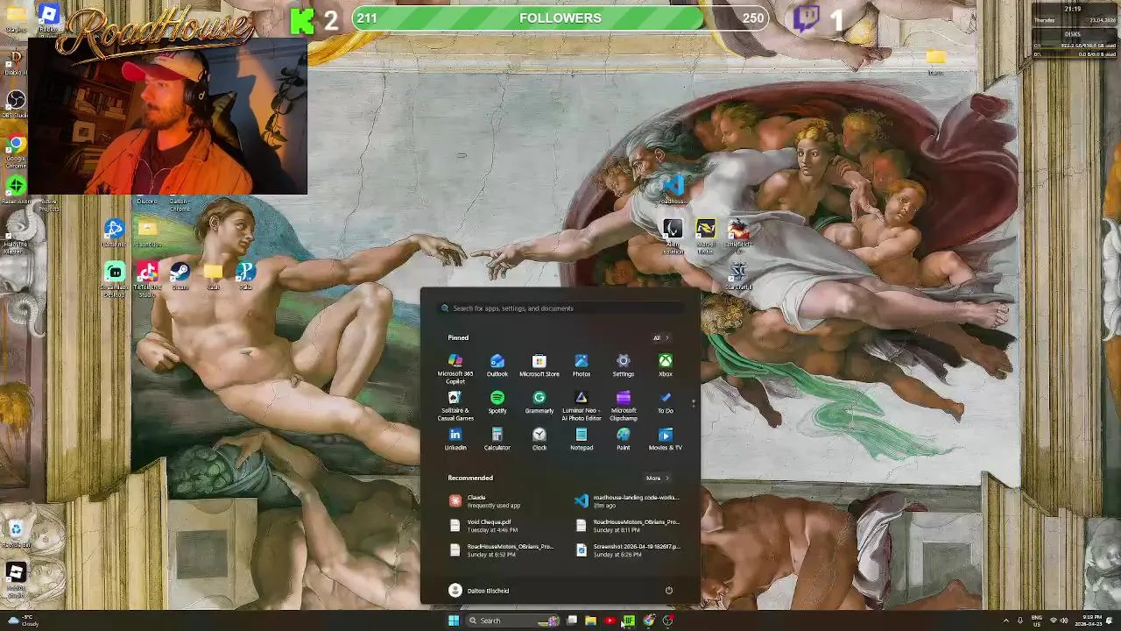
Task: Click the taskbar Search box
Action: (x=514, y=620)
